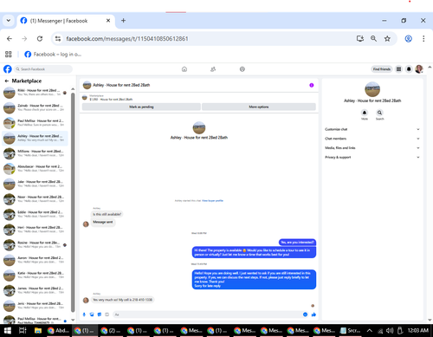Open the Zainab House for rent conversation
The image size is (433, 337).
[36, 107]
